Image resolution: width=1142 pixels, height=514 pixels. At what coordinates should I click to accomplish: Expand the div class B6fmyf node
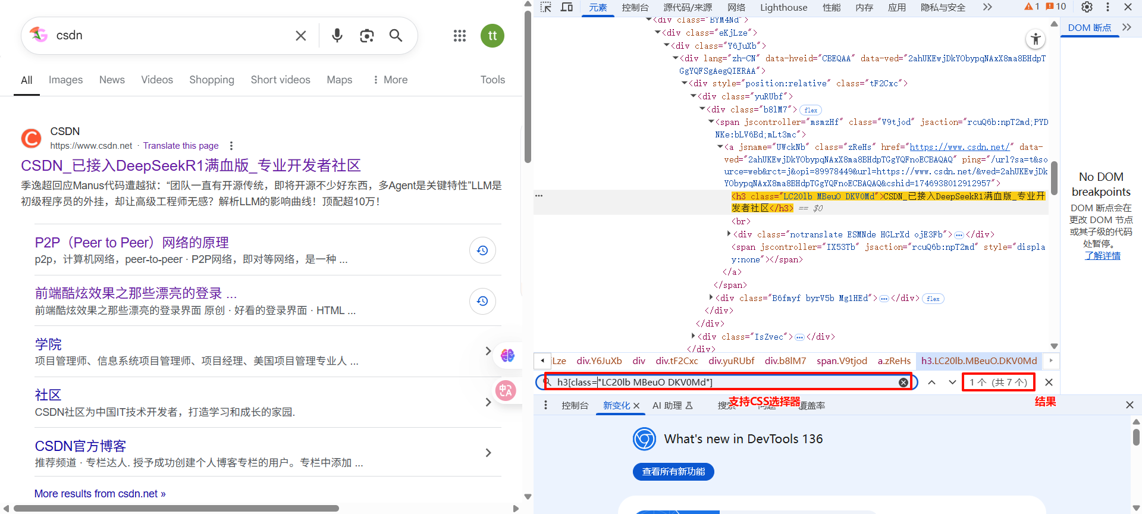711,297
